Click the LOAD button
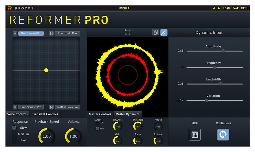Viewport: 255px width, 152px height. [226, 8]
